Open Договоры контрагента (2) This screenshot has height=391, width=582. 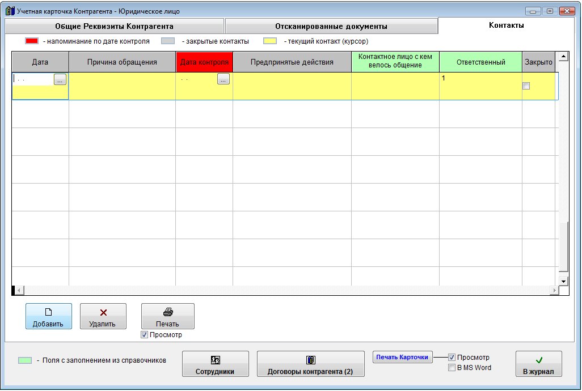tap(311, 364)
